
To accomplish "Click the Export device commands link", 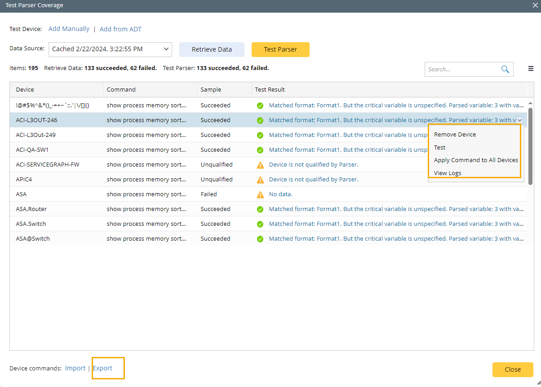I will pyautogui.click(x=102, y=368).
